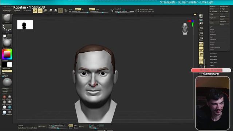Expand the Boolean section
This screenshot has width=233, height=131.
coord(212,32)
